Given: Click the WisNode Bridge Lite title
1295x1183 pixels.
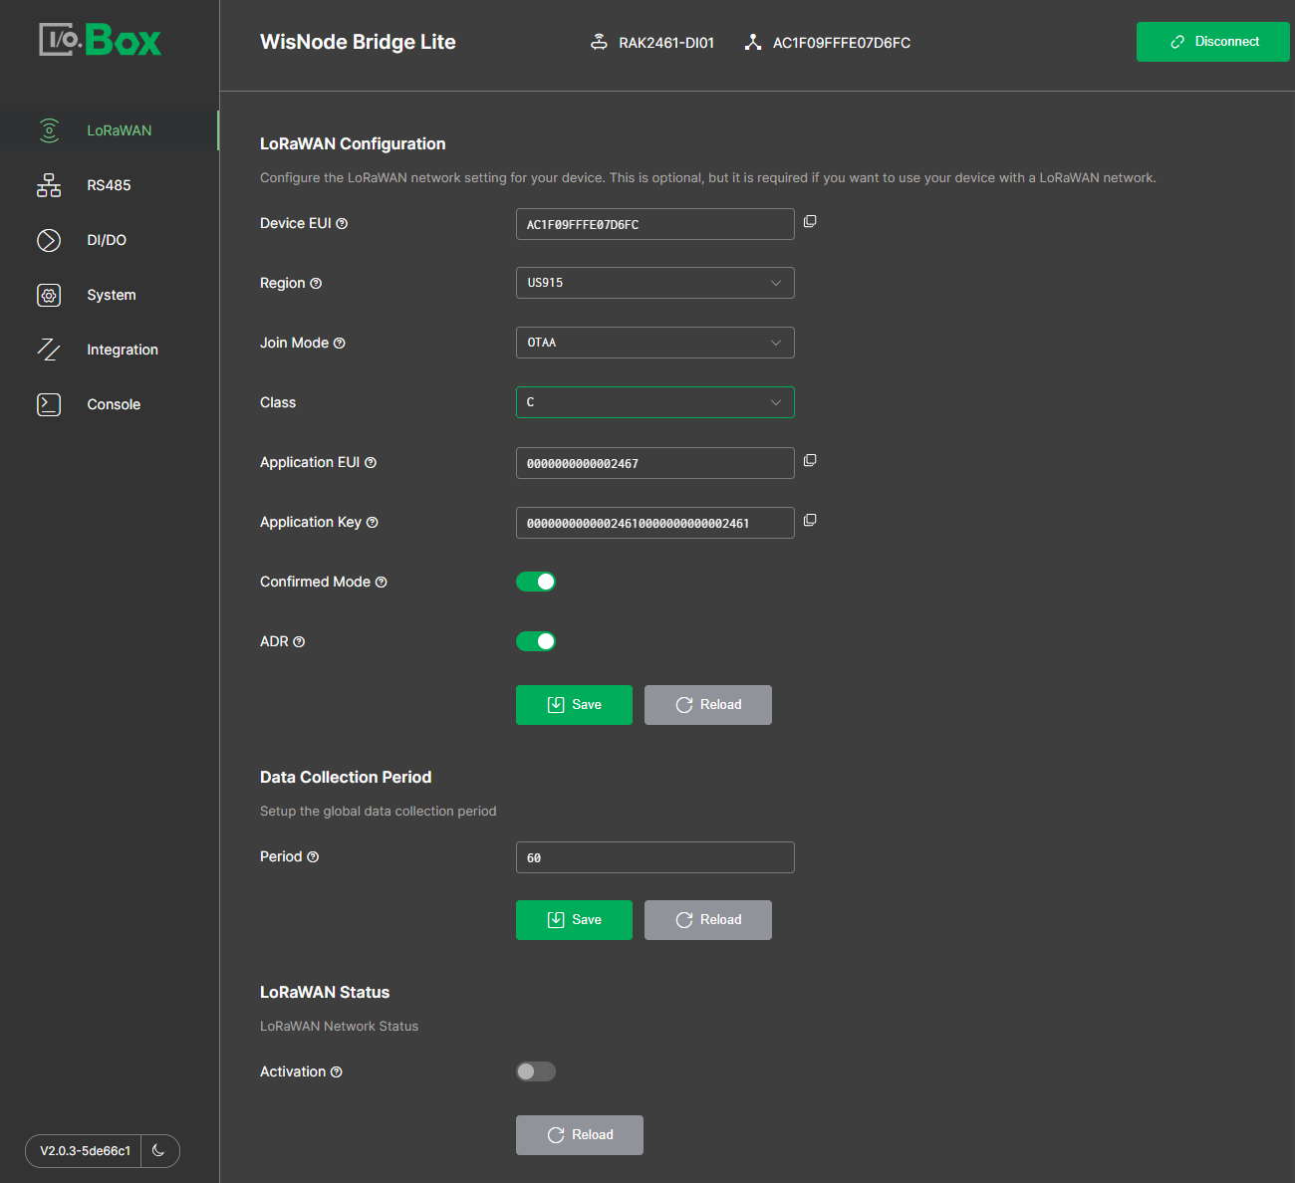Looking at the screenshot, I should click(358, 42).
